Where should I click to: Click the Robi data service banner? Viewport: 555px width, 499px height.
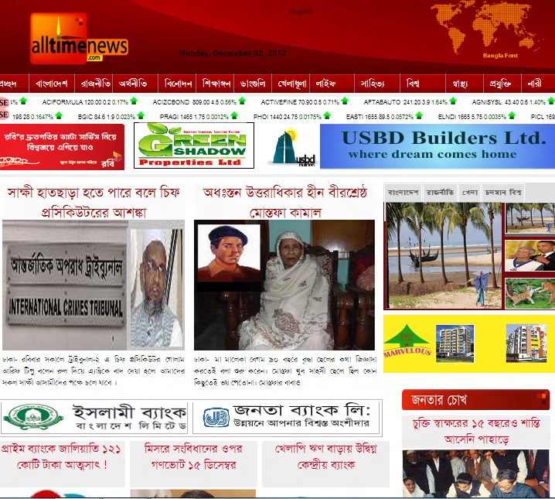click(x=62, y=147)
